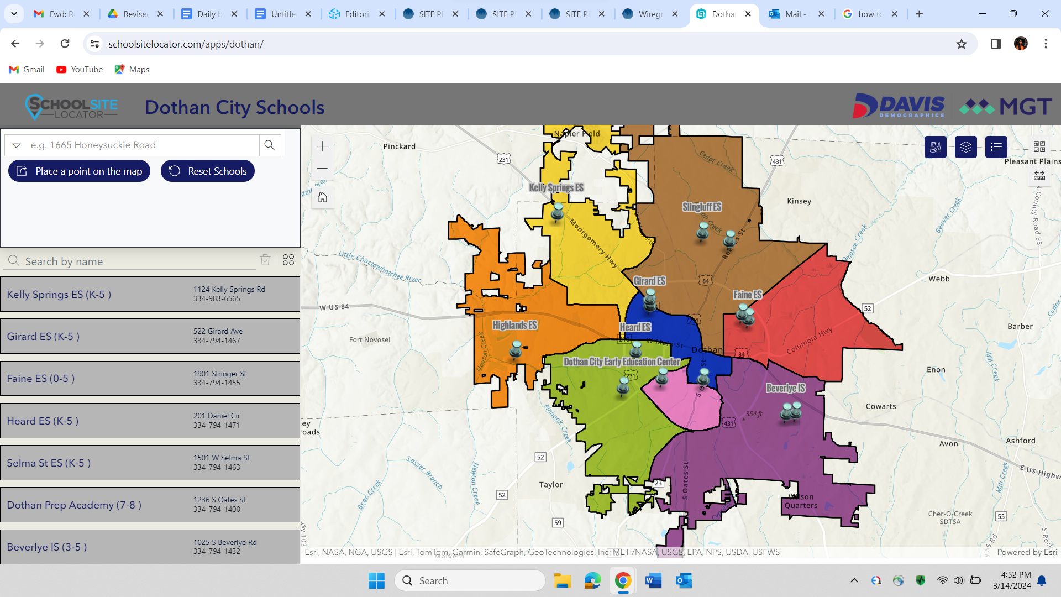Focus the Search by name field
Image resolution: width=1061 pixels, height=597 pixels.
pyautogui.click(x=130, y=261)
